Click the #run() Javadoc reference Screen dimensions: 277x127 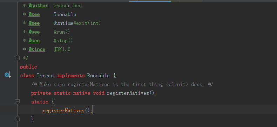[62, 32]
